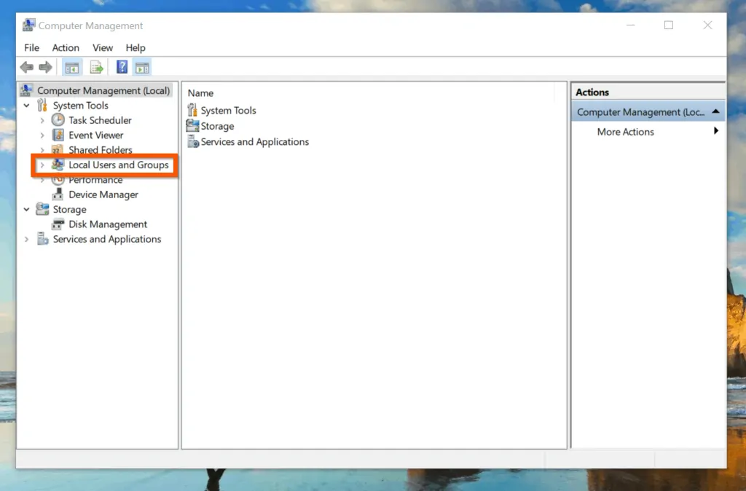Open the Help menu

(x=136, y=47)
